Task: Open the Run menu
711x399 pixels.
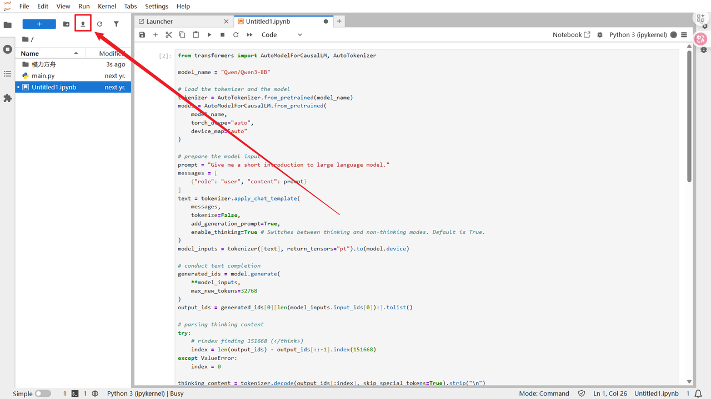Action: click(x=84, y=6)
